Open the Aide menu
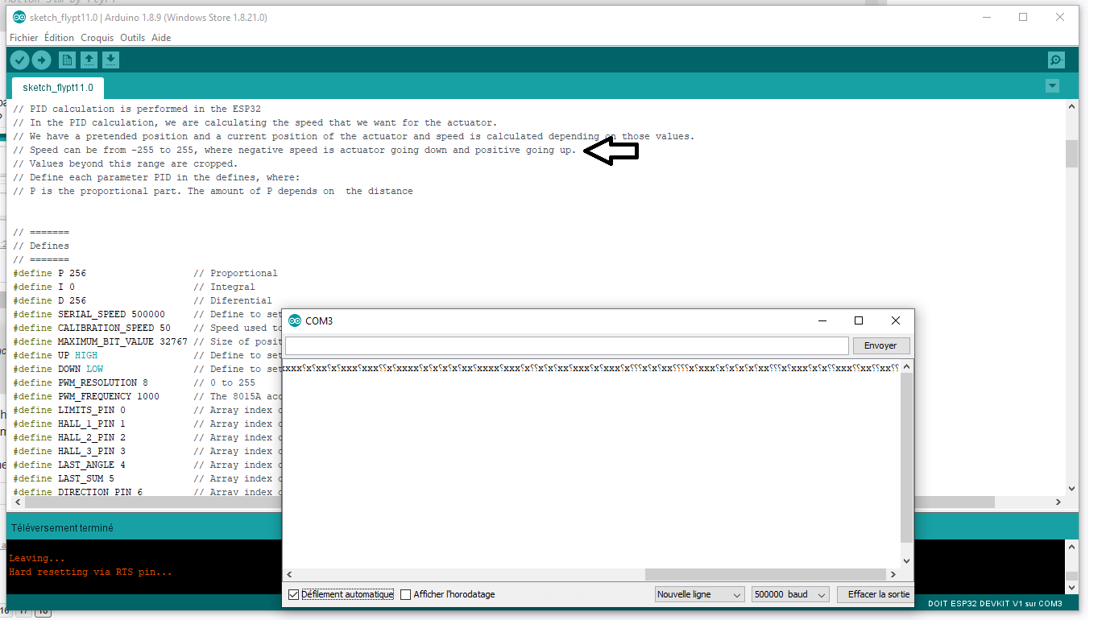Image resolution: width=1106 pixels, height=620 pixels. click(x=161, y=38)
